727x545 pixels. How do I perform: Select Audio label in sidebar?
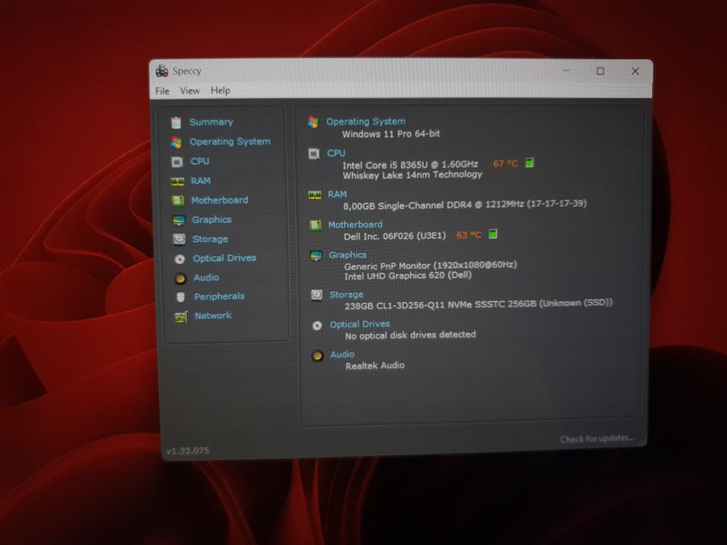pyautogui.click(x=206, y=278)
